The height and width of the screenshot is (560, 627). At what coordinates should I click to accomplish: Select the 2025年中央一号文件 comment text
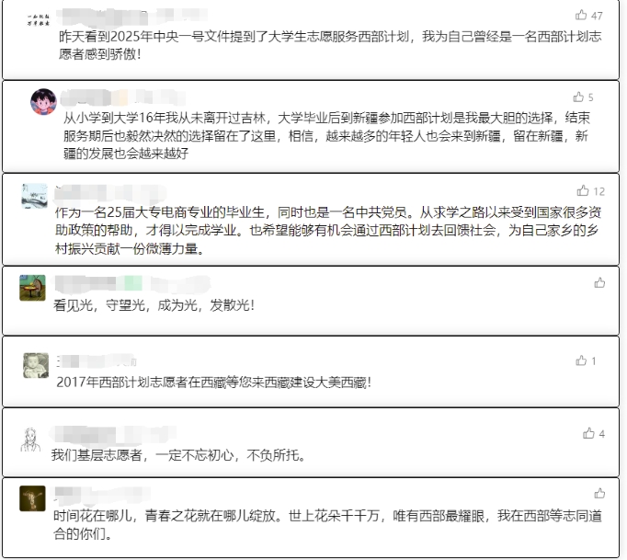[330, 45]
